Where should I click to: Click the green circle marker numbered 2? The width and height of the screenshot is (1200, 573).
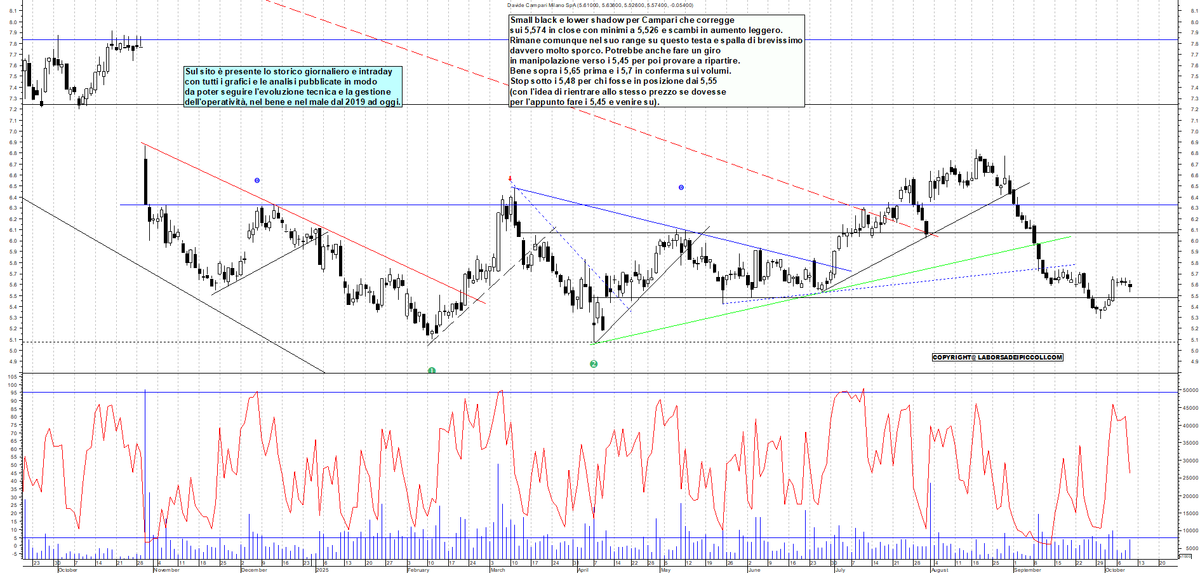point(594,364)
